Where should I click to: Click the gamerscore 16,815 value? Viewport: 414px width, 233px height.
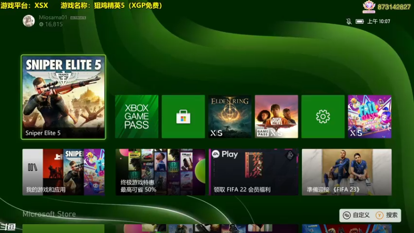(51, 24)
